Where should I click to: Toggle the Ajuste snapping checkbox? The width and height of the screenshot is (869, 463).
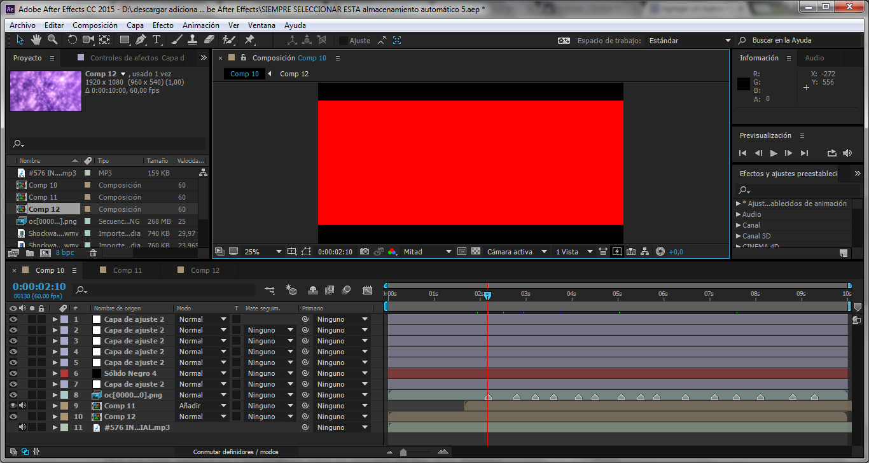coord(344,41)
